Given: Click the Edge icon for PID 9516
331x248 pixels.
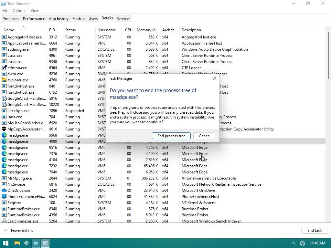Looking at the screenshot, I should pyautogui.click(x=4, y=147).
